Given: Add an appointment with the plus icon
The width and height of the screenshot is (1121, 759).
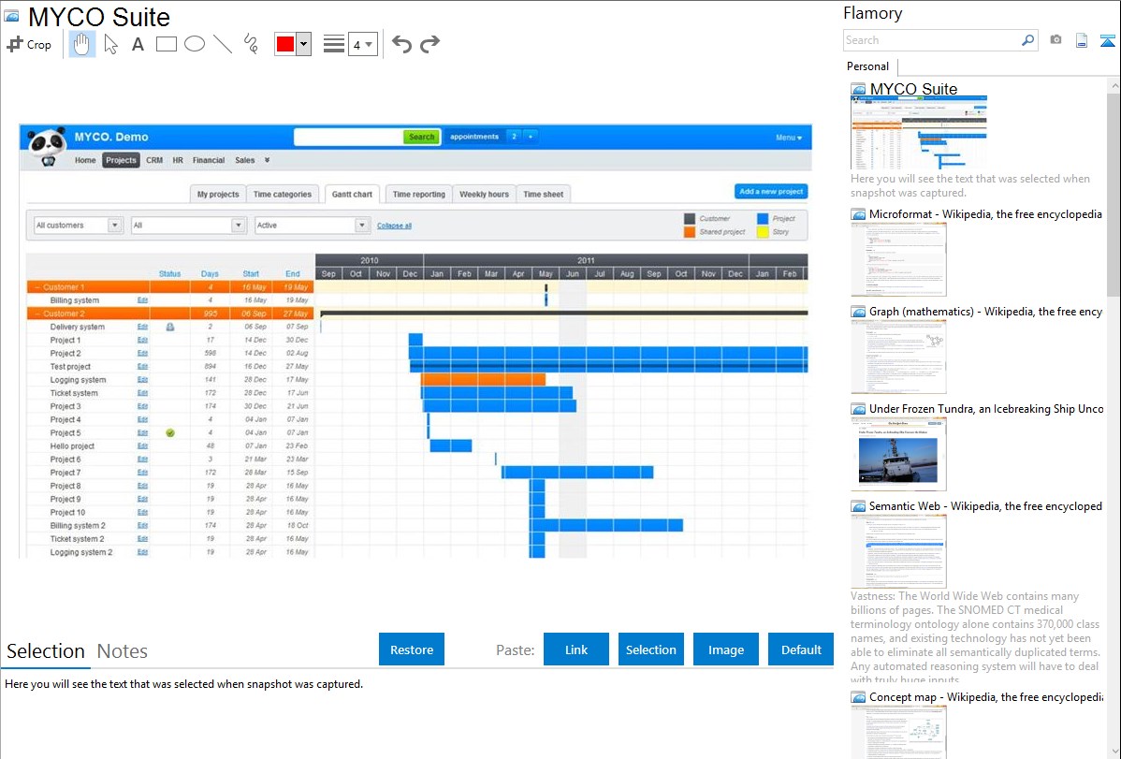Looking at the screenshot, I should (x=531, y=137).
